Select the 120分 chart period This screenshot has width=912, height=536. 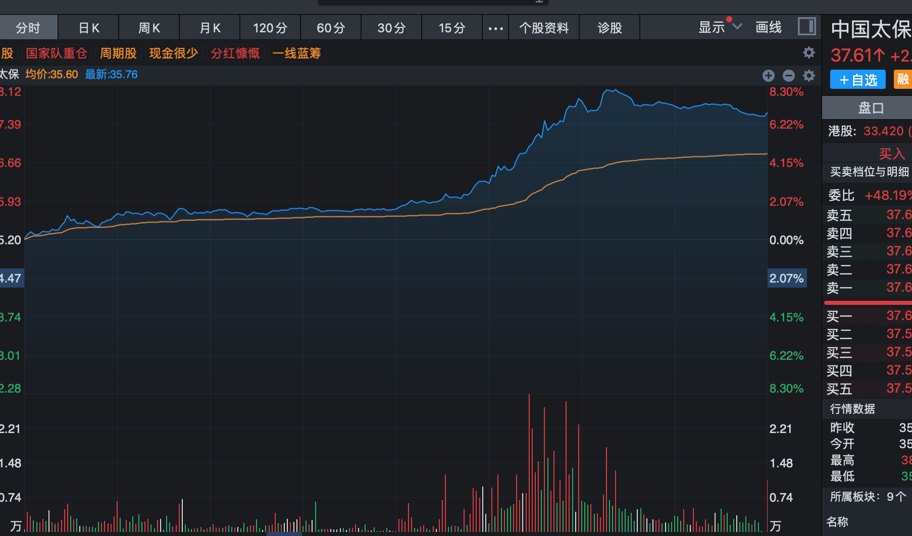[270, 28]
